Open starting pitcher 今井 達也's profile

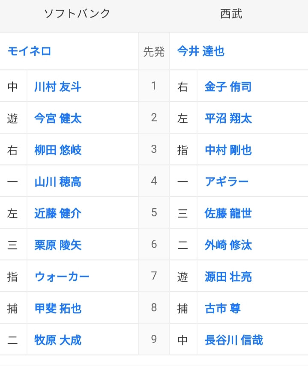[201, 51]
